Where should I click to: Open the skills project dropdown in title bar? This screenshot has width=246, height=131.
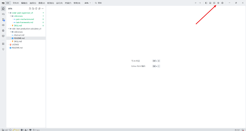click(x=88, y=3)
